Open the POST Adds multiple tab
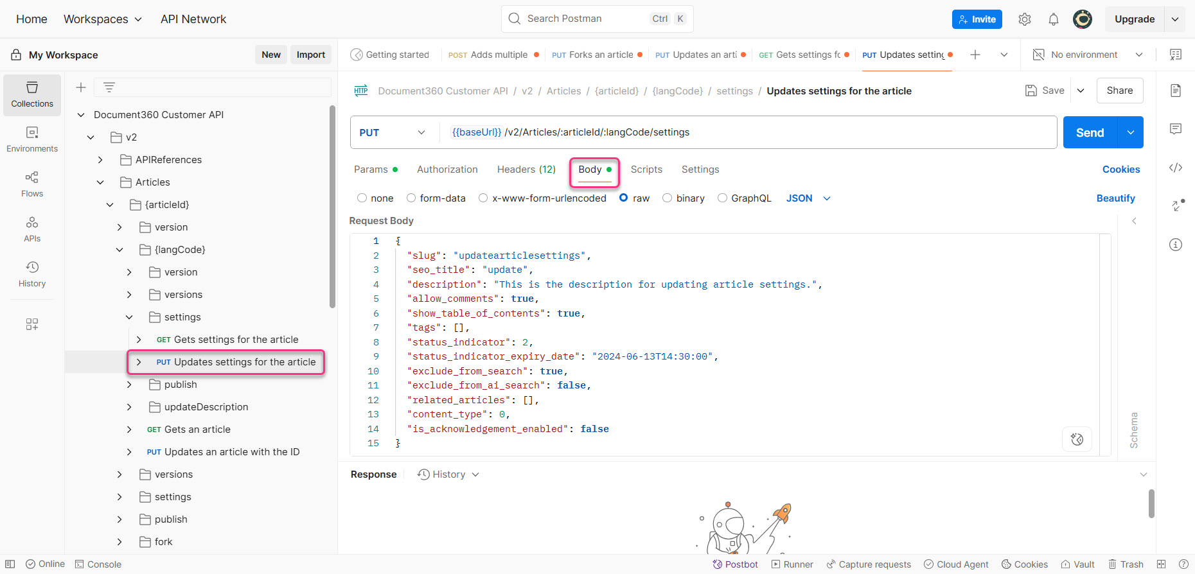Screen dimensions: 1195x574 tap(493, 55)
